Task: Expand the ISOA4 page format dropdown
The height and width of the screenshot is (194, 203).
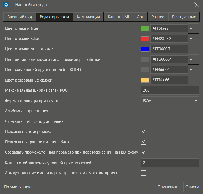Action: (x=170, y=101)
